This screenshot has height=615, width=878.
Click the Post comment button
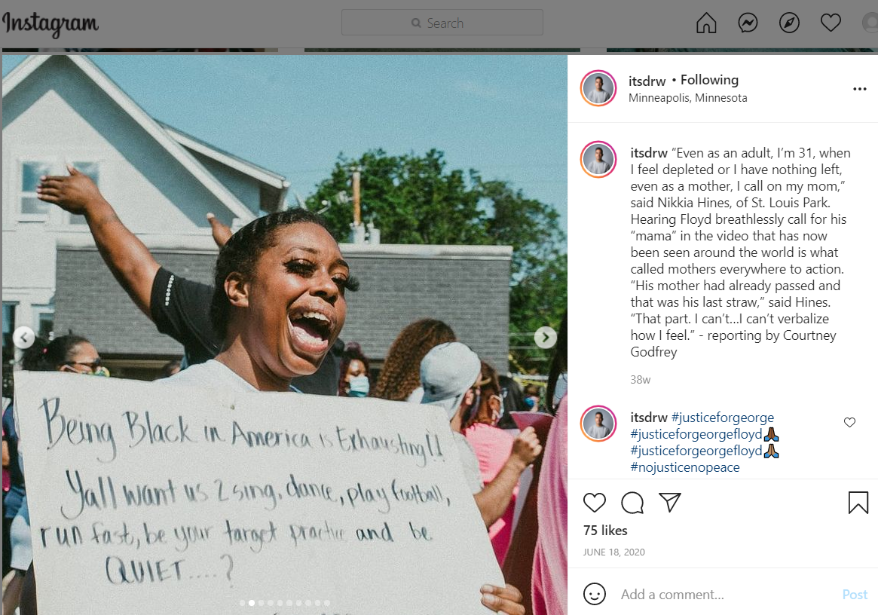coord(855,595)
